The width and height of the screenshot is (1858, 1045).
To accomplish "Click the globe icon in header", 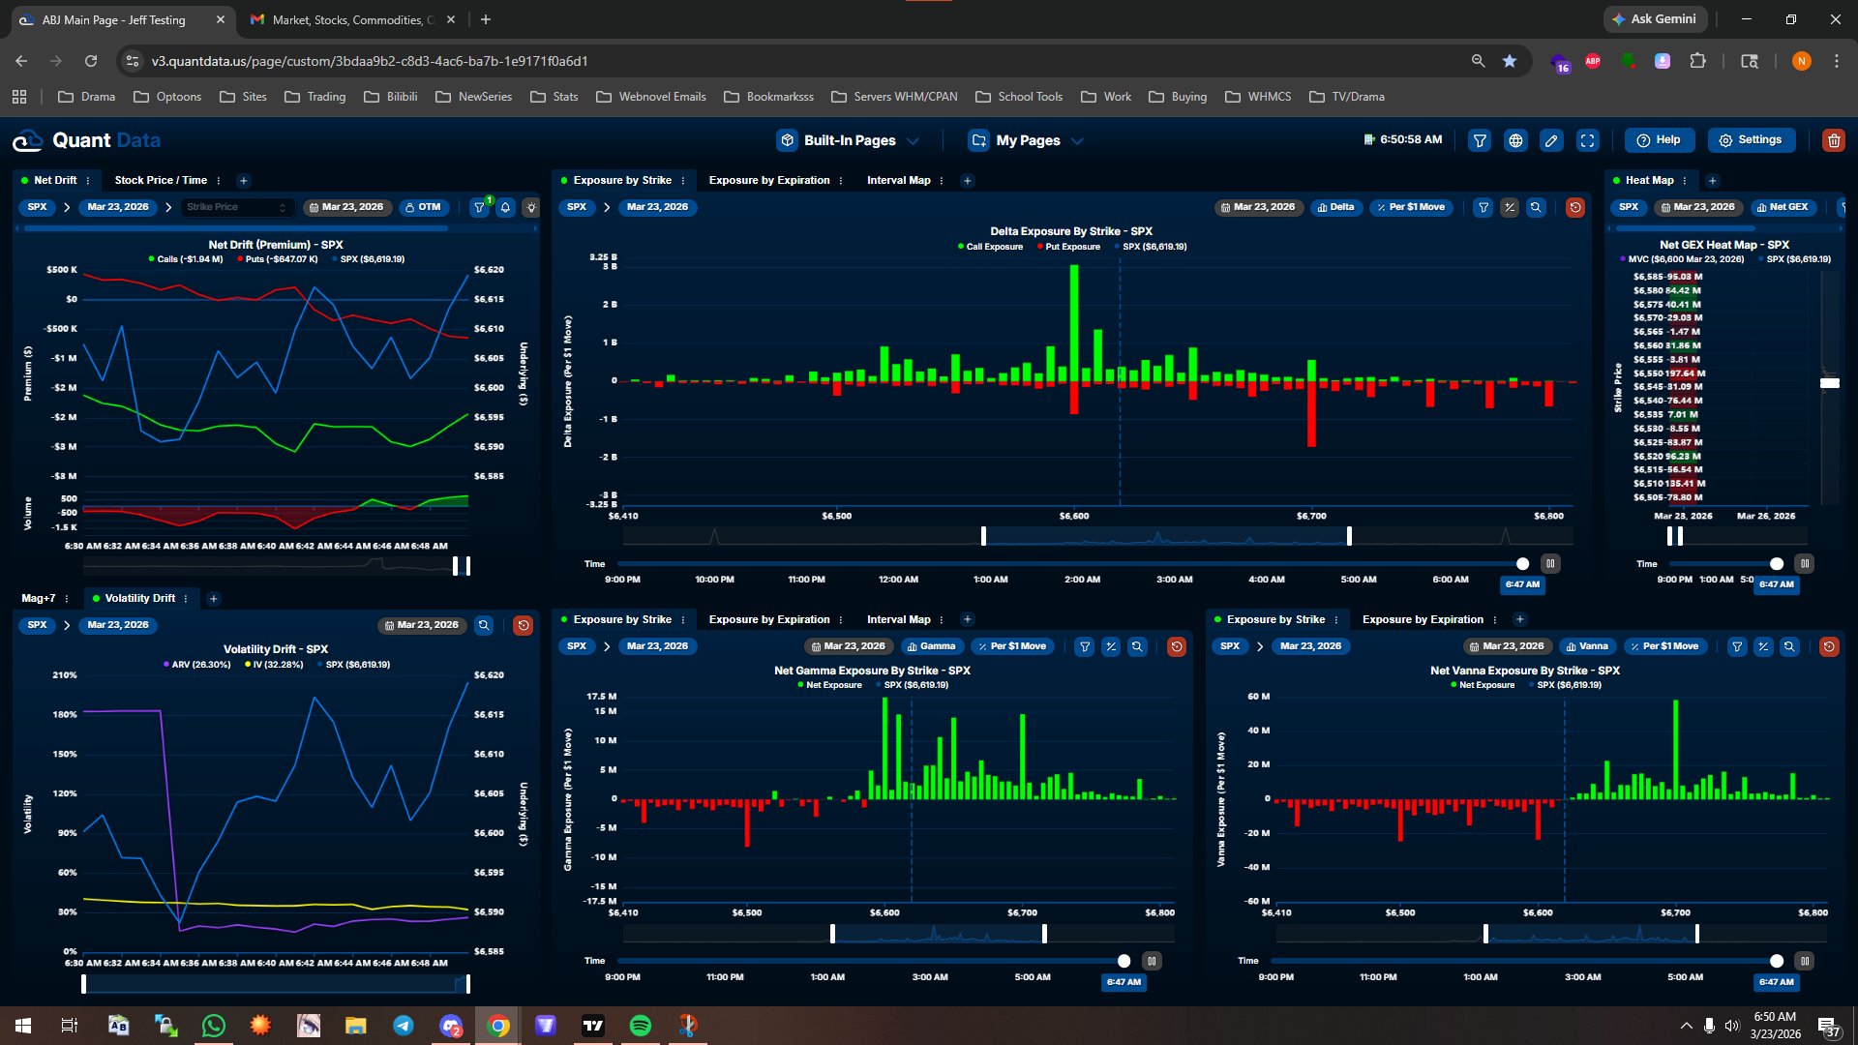I will 1515,140.
